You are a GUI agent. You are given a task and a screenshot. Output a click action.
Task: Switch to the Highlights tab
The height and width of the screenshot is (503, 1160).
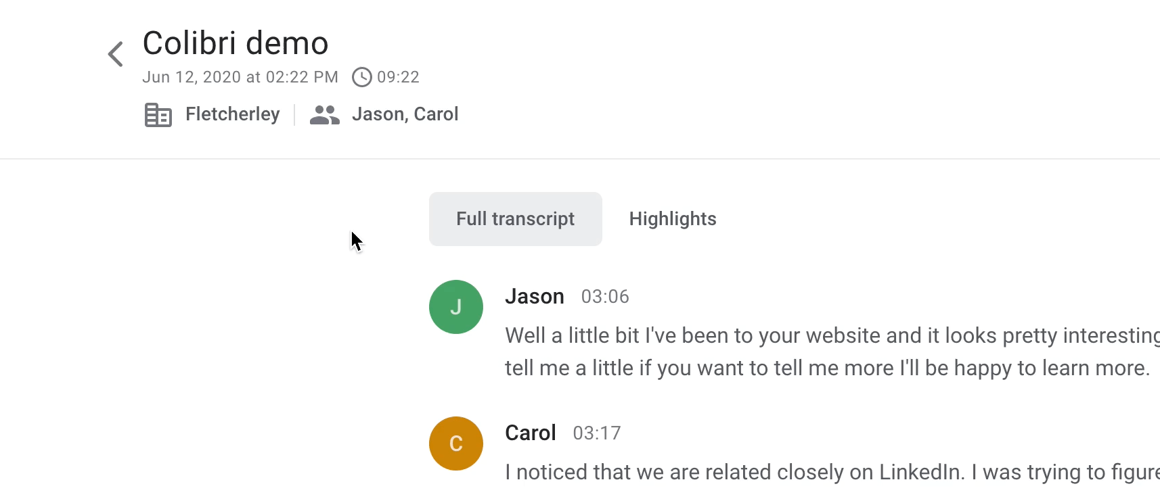coord(673,219)
